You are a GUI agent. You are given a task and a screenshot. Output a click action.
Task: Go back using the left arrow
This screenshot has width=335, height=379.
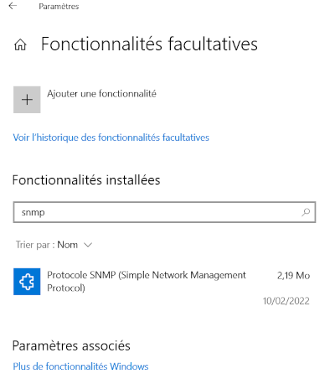13,6
